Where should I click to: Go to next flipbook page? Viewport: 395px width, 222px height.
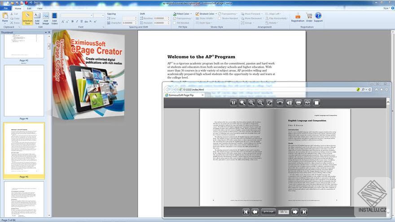[x=295, y=212]
